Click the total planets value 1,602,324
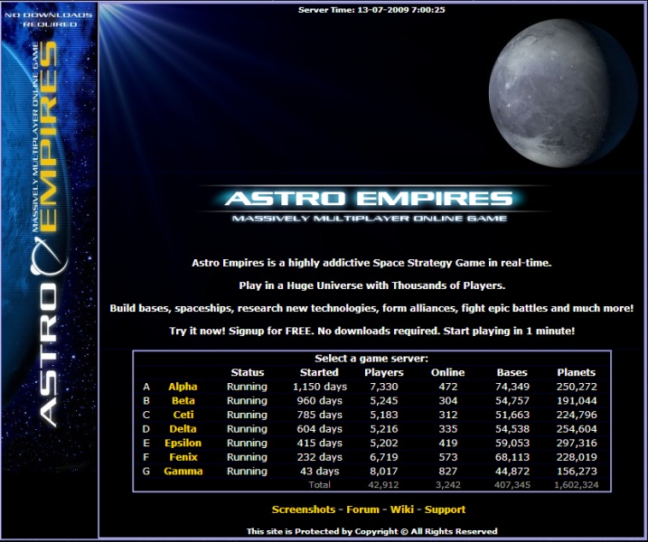 pos(576,484)
